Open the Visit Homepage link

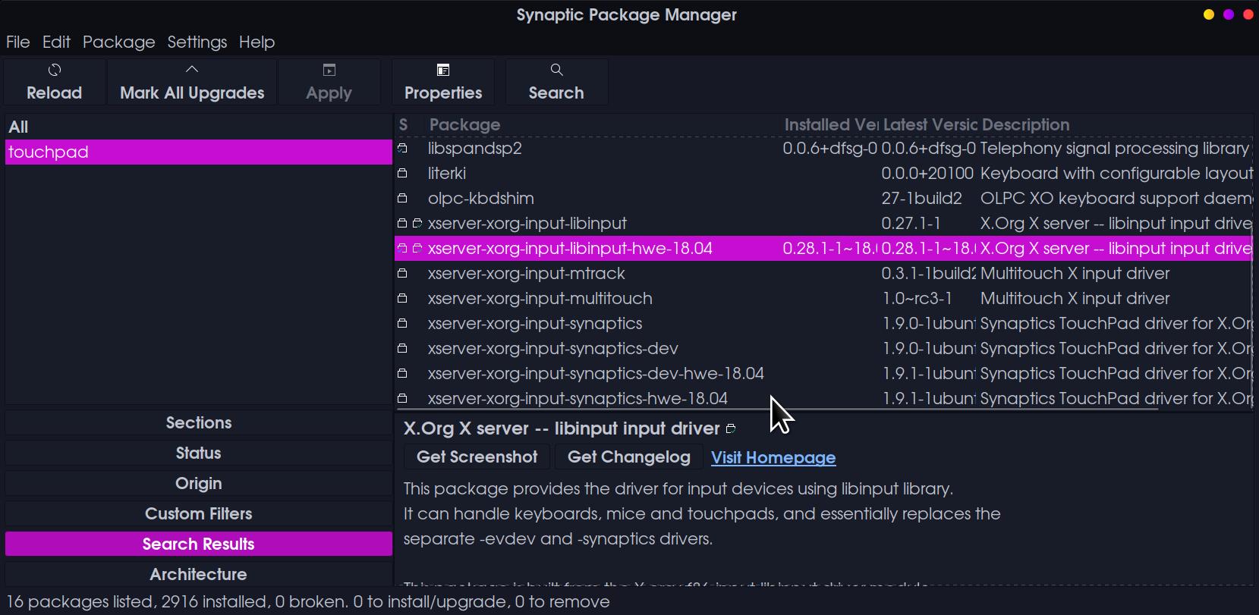pyautogui.click(x=773, y=457)
